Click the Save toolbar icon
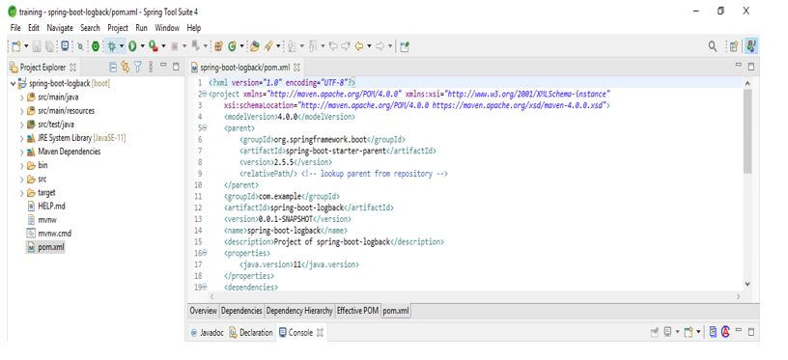Screen dimensions: 788x360 37,46
